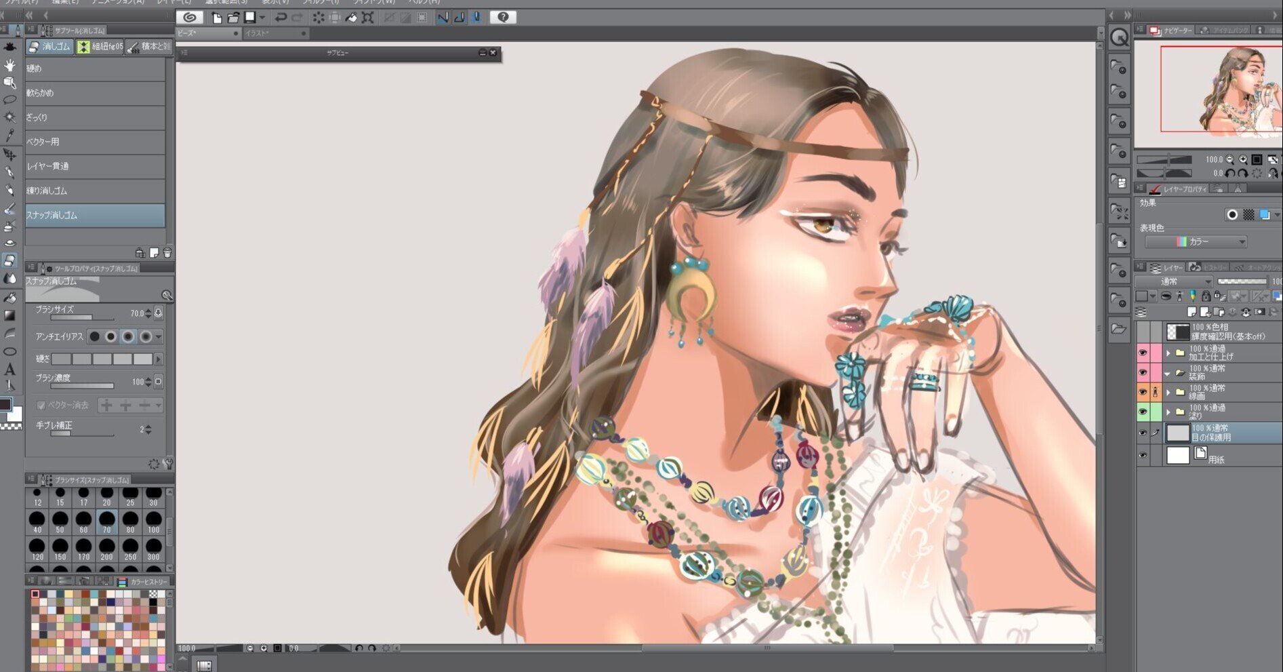This screenshot has height=672, width=1283.
Task: Expand the 塗り folder
Action: (1168, 412)
